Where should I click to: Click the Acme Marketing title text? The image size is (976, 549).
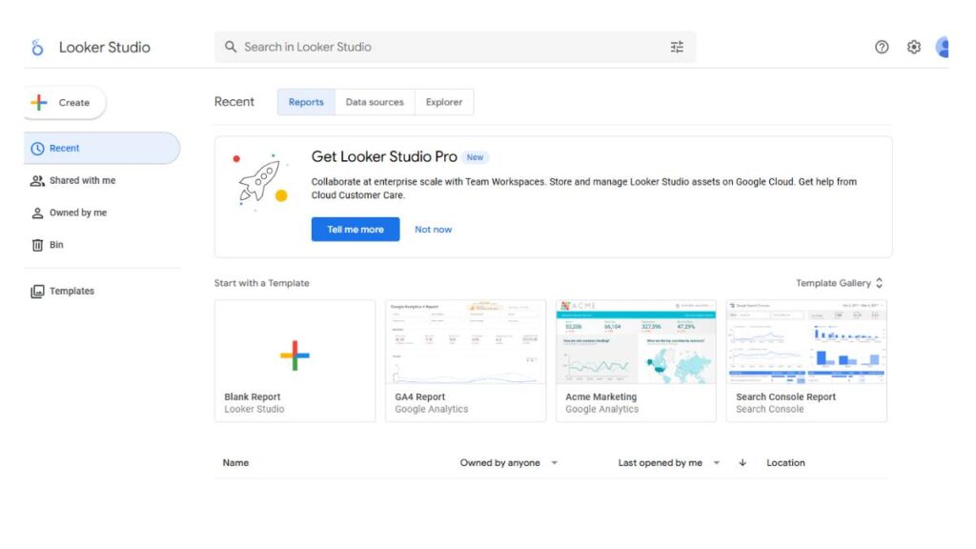(600, 397)
